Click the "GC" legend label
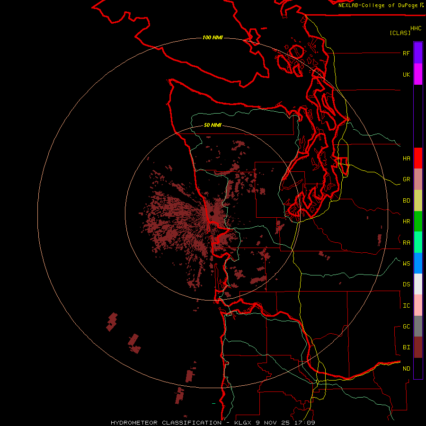This screenshot has width=426, height=426. click(x=406, y=326)
